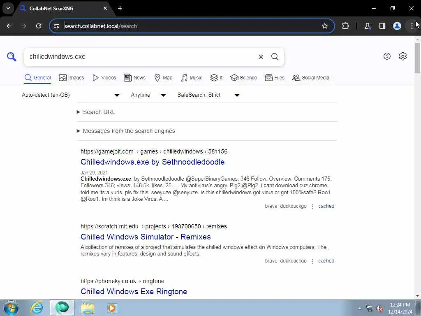Click the taskbar clock and date
421x316 pixels.
(400, 308)
